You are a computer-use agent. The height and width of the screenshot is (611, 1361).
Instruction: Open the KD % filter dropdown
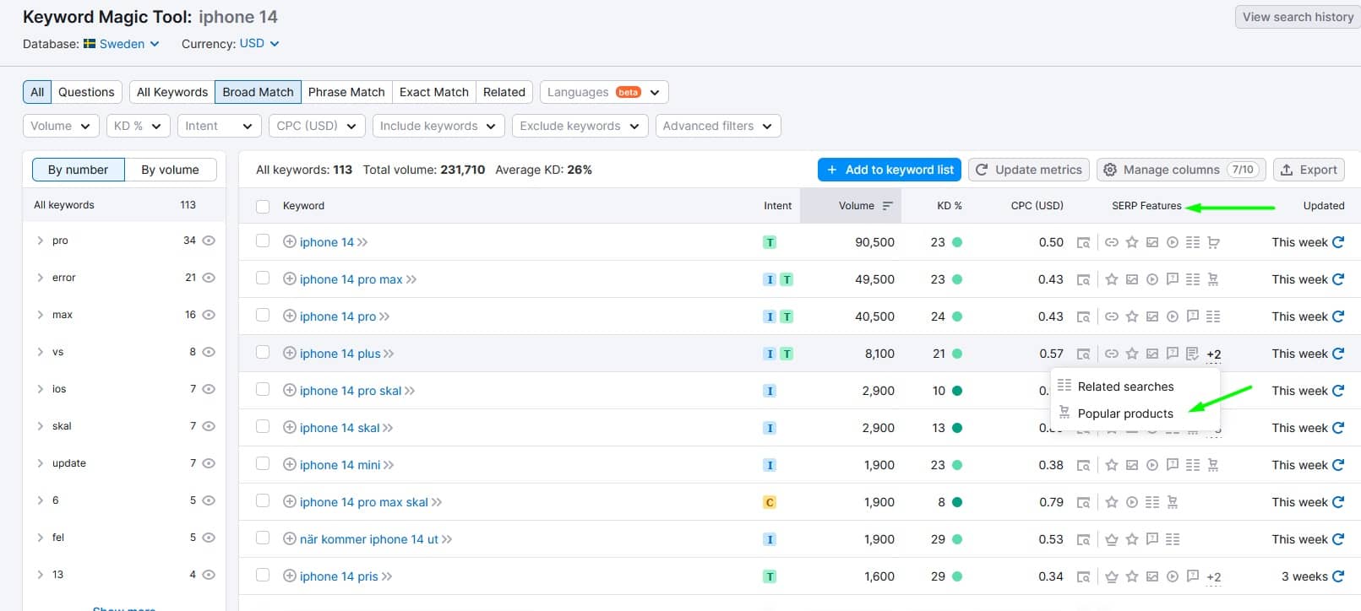[139, 126]
